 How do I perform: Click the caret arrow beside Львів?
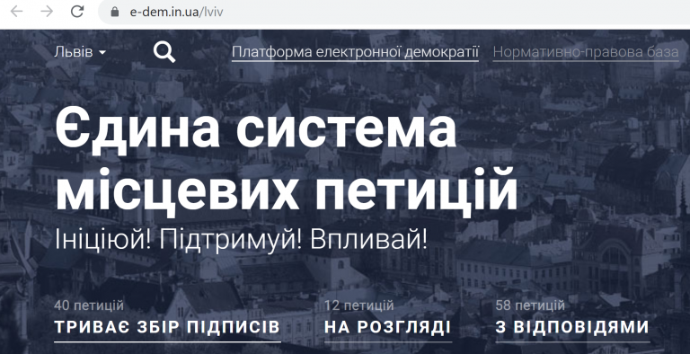click(102, 53)
